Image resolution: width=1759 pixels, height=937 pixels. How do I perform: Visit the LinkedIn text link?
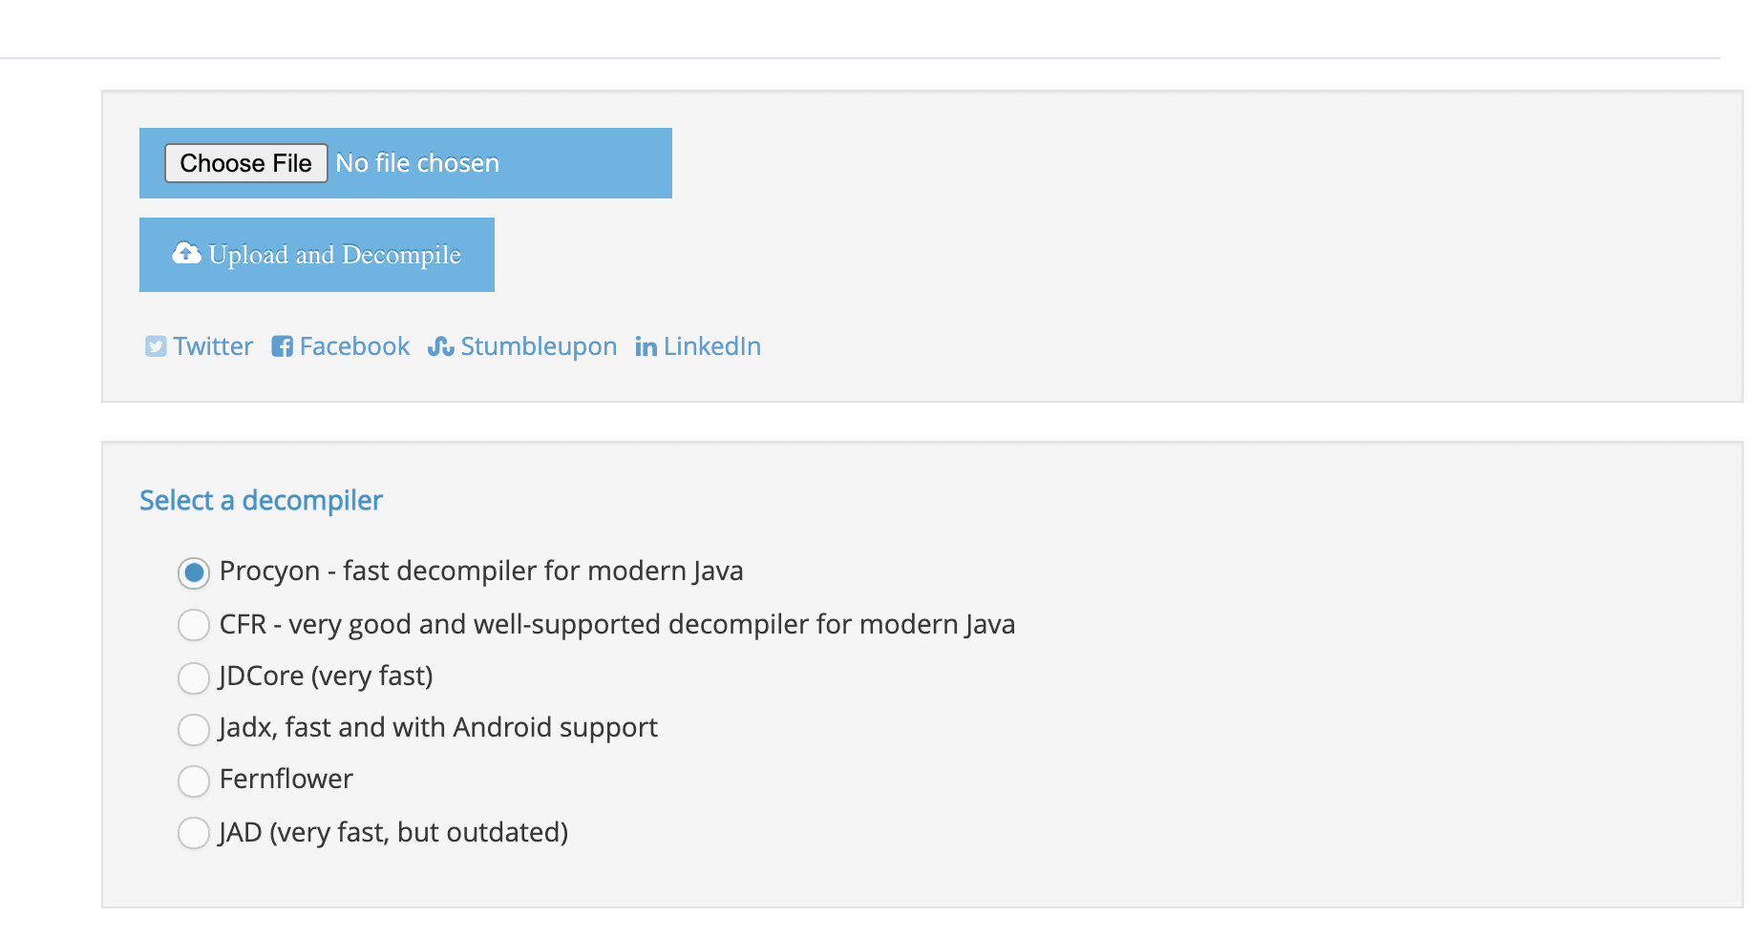point(711,346)
